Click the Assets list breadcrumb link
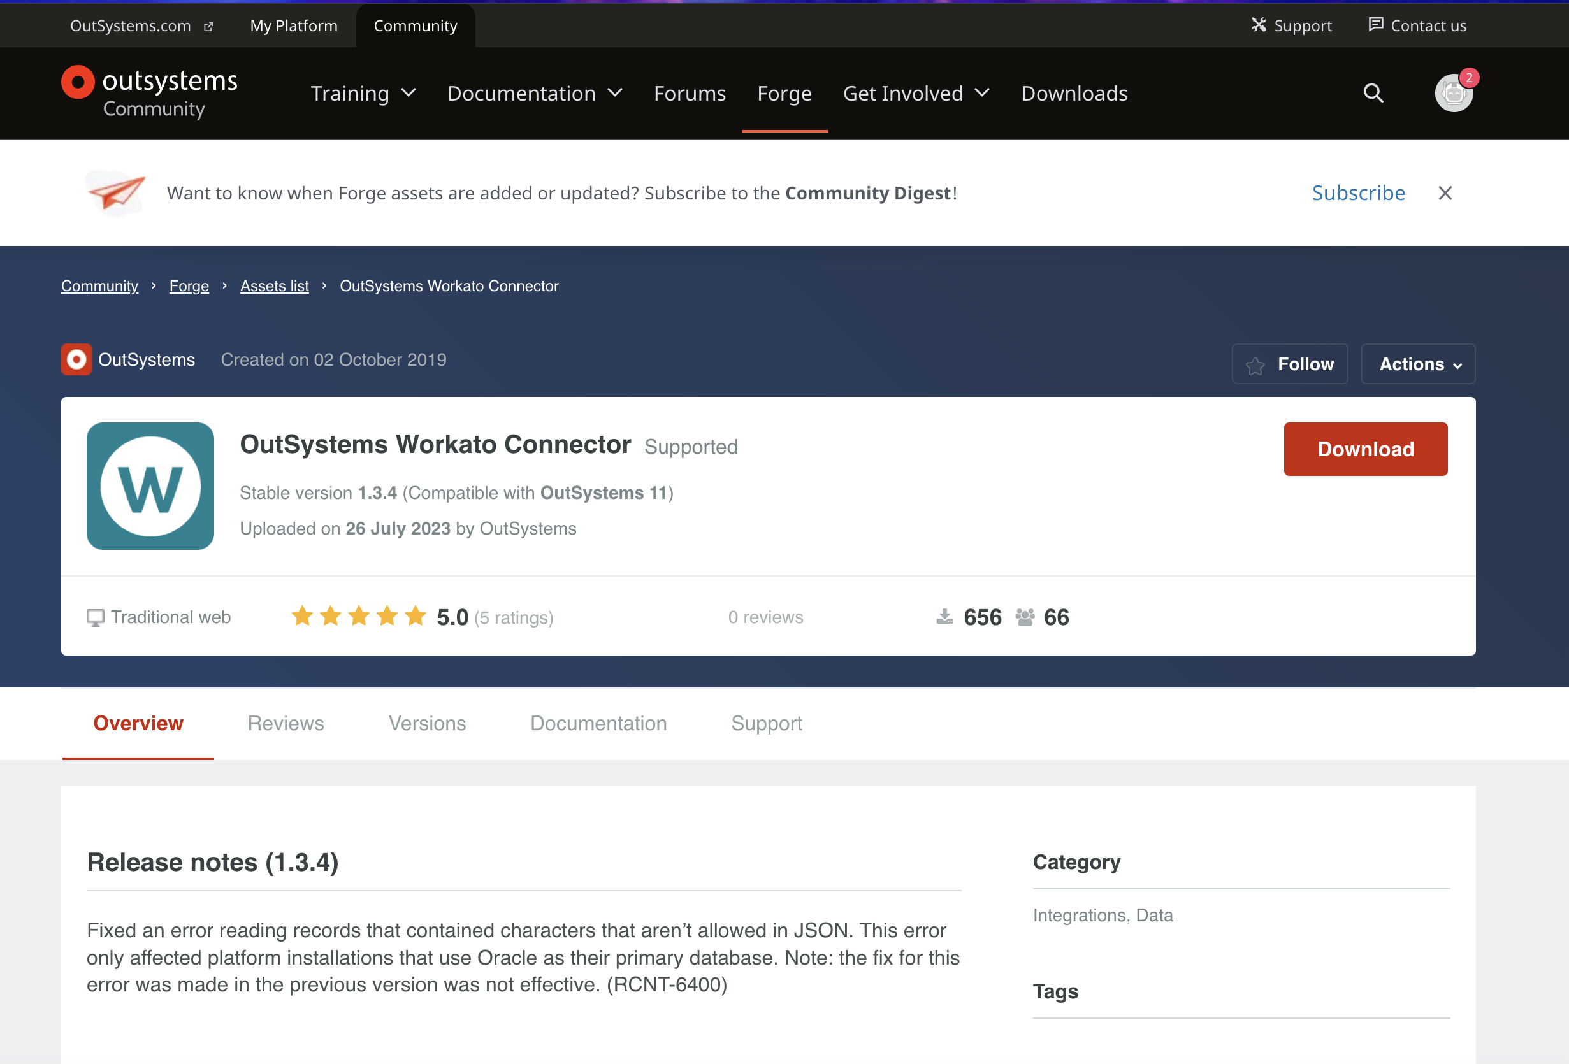 [273, 285]
